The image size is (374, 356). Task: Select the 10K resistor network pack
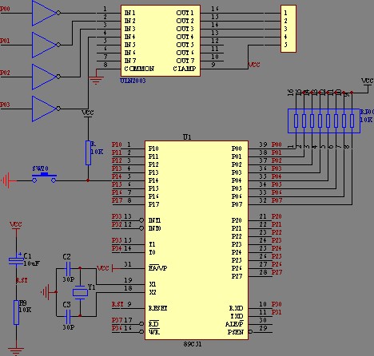324,121
